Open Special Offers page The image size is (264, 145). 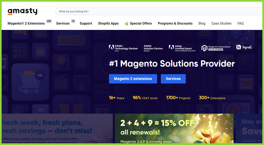(141, 23)
